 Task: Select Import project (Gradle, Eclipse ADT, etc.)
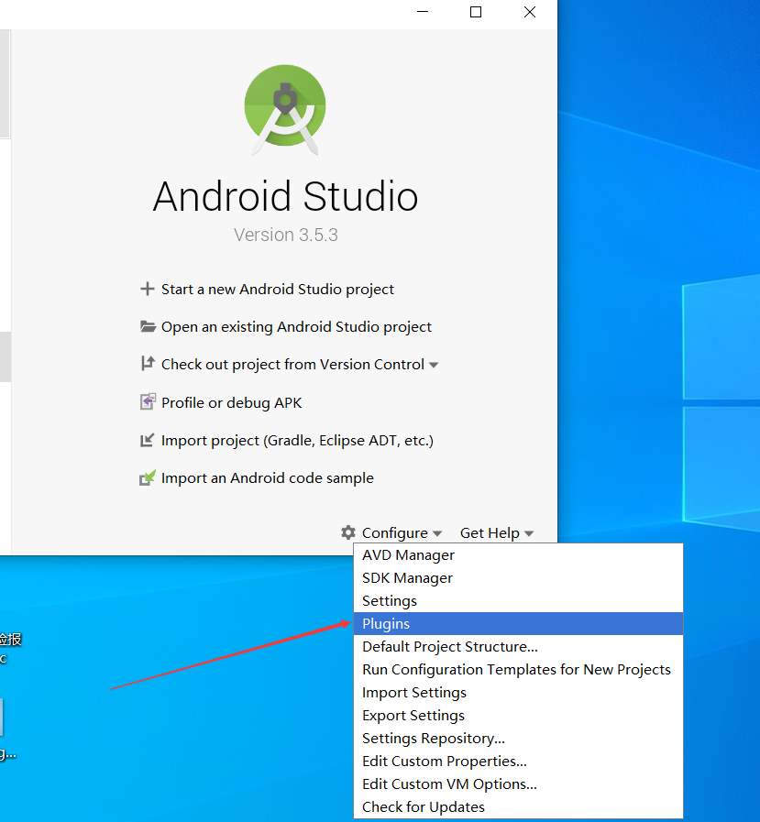[x=297, y=441]
